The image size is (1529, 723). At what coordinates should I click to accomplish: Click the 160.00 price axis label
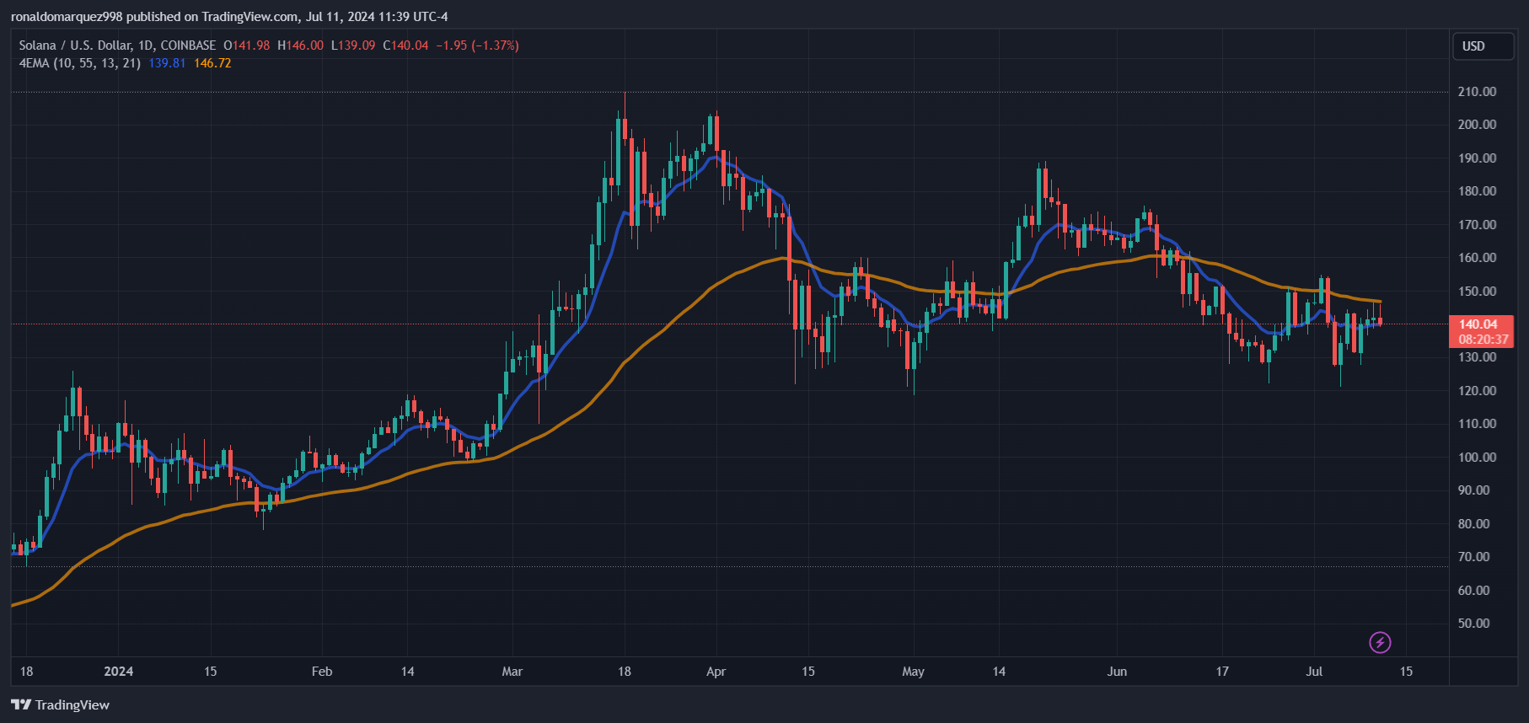point(1478,258)
